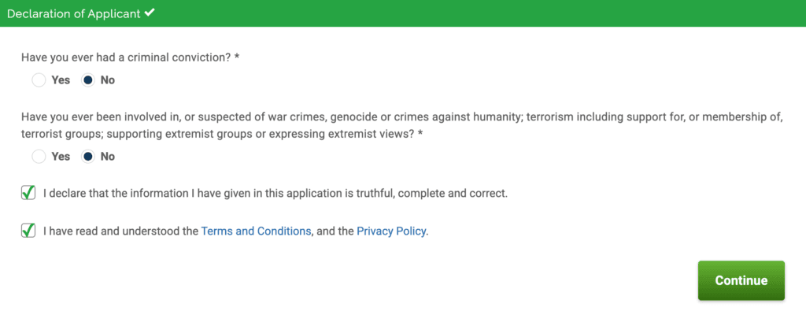
Task: Choose Yes radio for war crimes question
Action: pyautogui.click(x=39, y=156)
